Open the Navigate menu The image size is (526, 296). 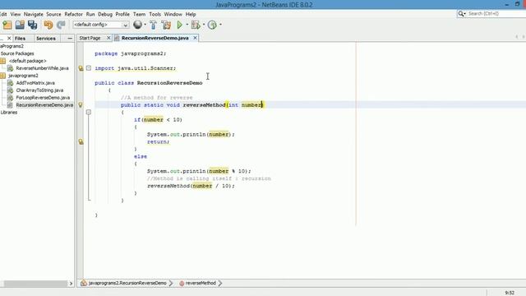[33, 14]
